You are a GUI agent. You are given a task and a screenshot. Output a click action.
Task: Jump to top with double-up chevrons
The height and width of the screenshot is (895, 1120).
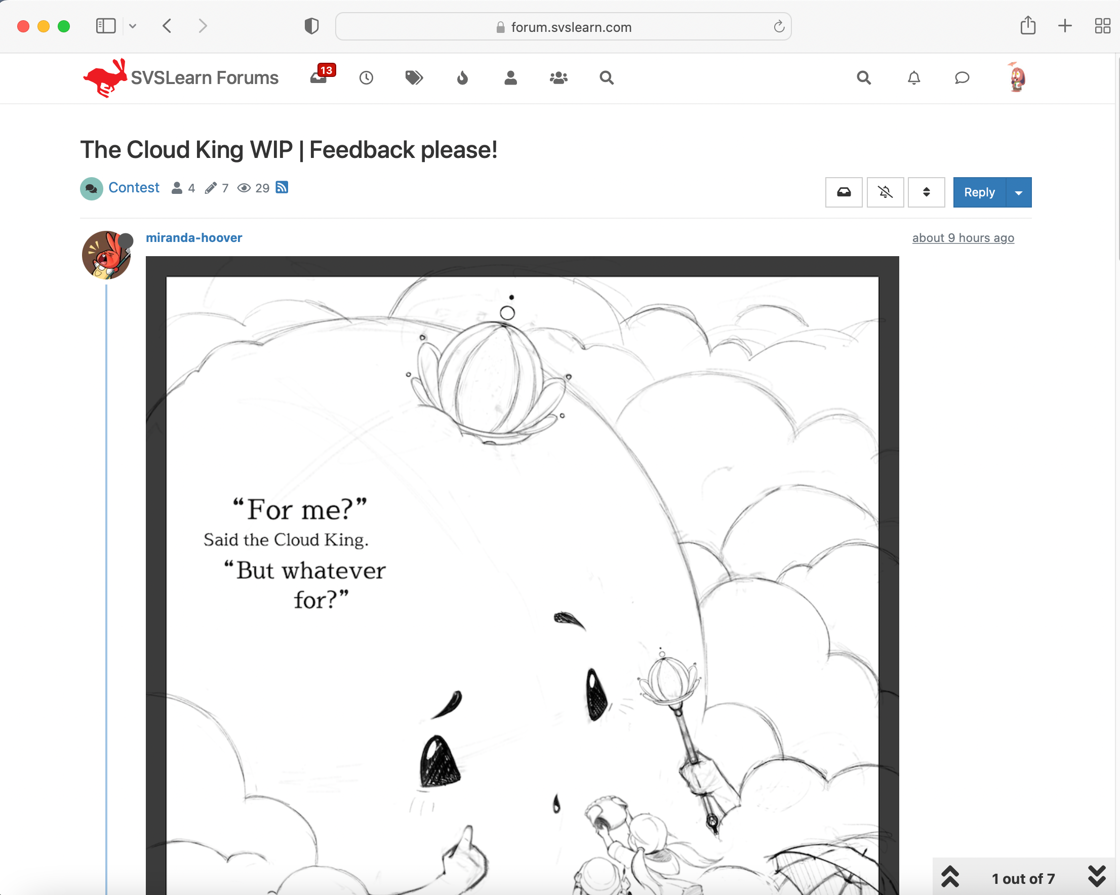point(950,877)
